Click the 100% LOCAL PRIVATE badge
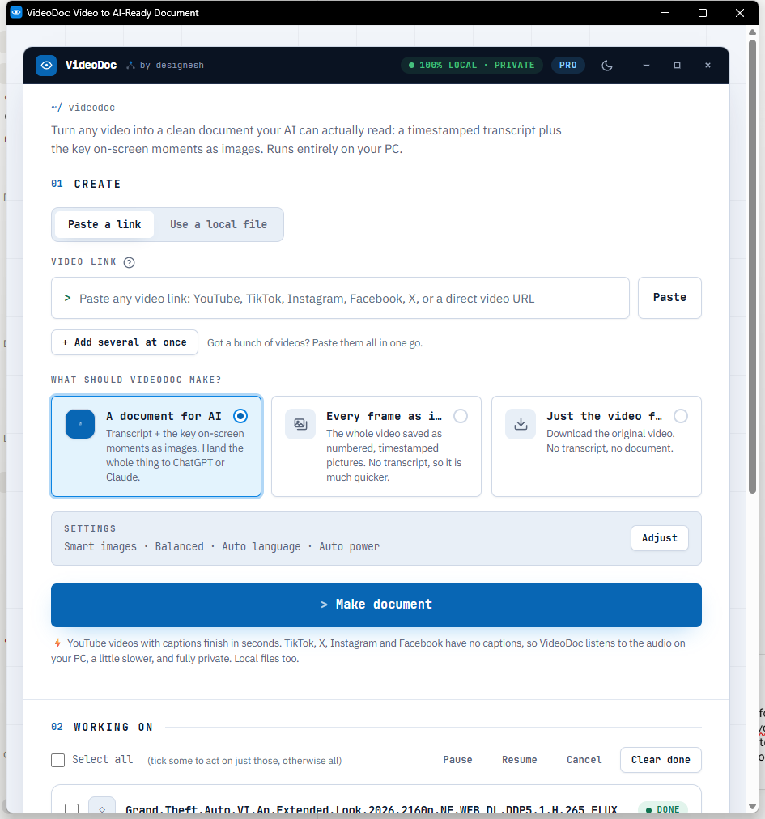The image size is (765, 819). click(472, 66)
